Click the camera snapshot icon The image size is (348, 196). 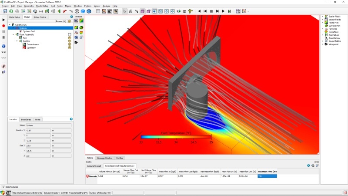[184, 11]
